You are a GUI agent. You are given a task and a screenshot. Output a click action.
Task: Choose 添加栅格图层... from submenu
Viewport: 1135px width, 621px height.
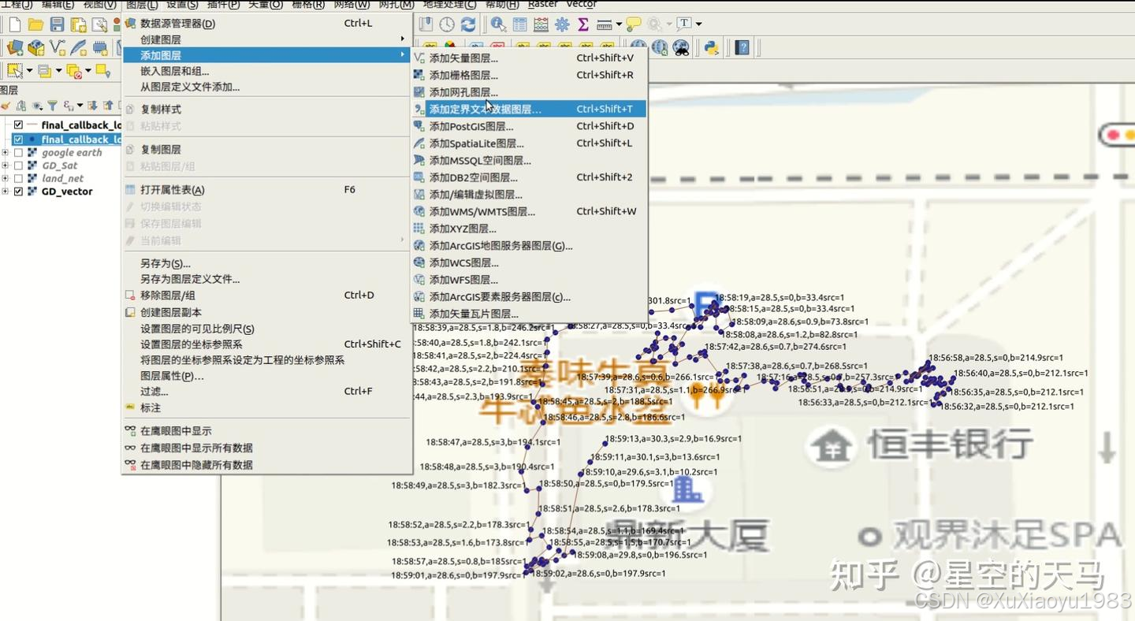[529, 75]
